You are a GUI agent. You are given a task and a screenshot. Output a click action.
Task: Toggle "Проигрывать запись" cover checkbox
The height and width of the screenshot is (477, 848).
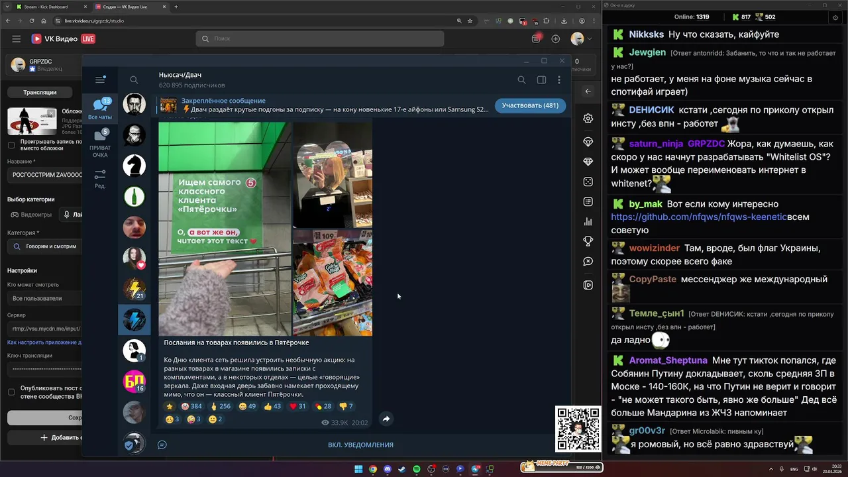[x=11, y=145]
